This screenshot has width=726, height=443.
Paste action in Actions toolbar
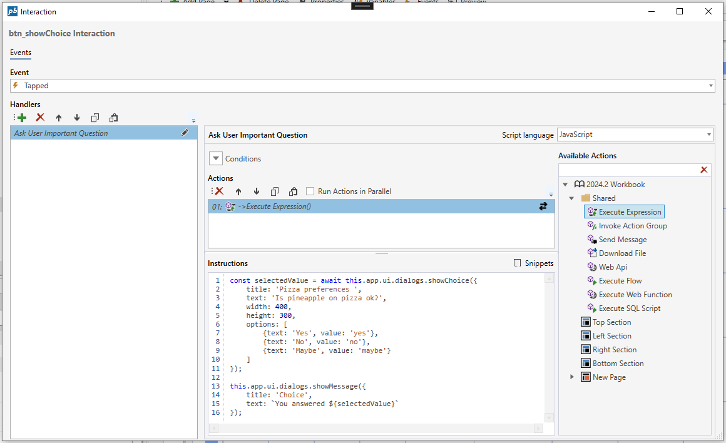click(x=293, y=191)
